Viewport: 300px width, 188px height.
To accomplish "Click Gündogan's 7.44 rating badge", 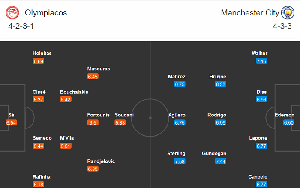I will [x=221, y=161].
